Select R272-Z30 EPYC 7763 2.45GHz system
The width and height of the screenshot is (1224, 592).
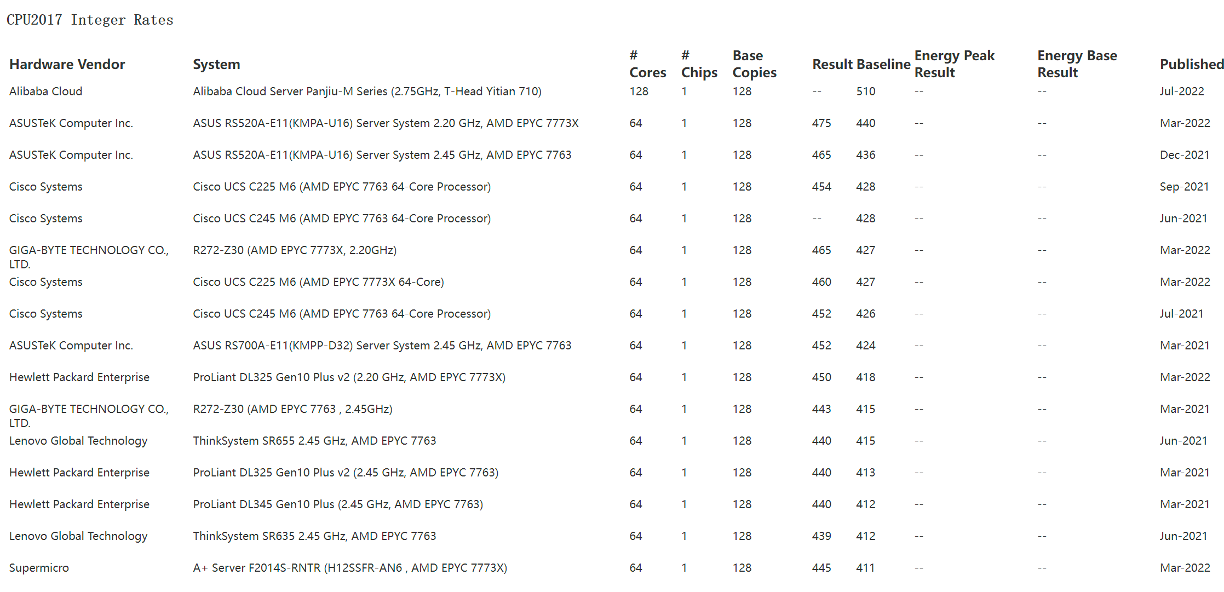[x=292, y=409]
